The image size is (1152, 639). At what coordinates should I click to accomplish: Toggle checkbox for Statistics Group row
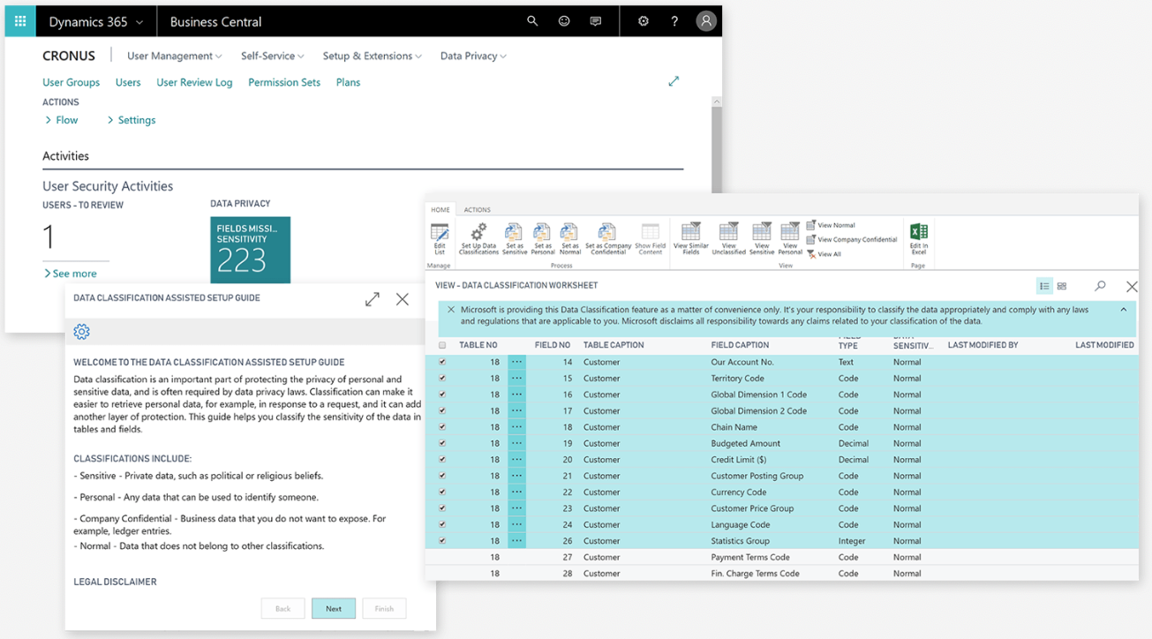(442, 540)
